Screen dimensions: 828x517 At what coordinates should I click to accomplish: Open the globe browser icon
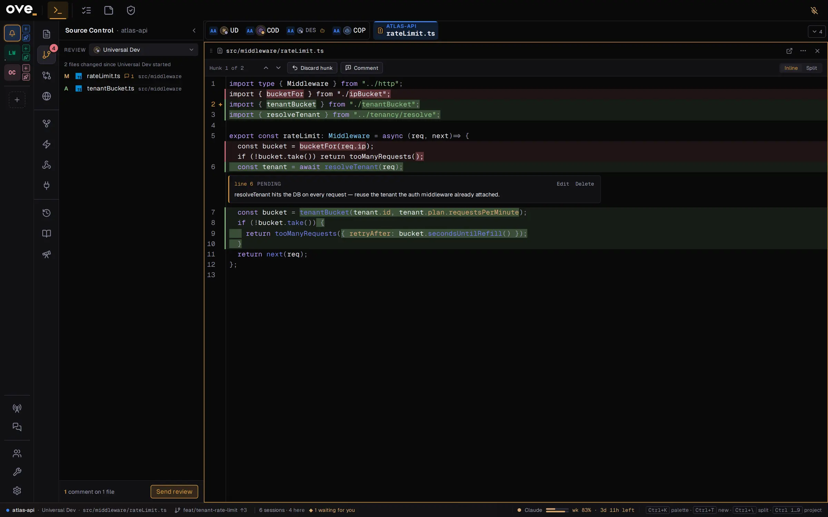(x=47, y=96)
